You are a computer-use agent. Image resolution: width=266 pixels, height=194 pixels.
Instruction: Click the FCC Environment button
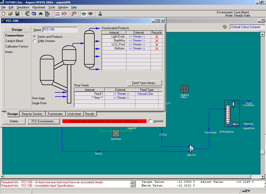(x=44, y=121)
